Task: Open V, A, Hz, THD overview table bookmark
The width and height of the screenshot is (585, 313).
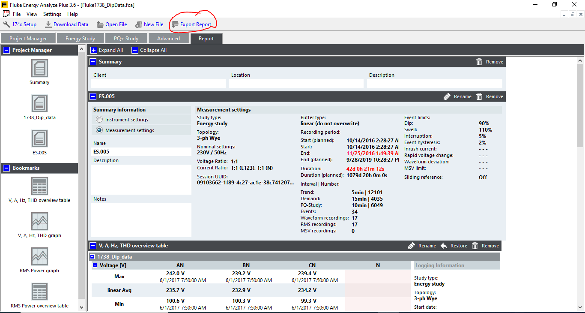Action: click(39, 186)
